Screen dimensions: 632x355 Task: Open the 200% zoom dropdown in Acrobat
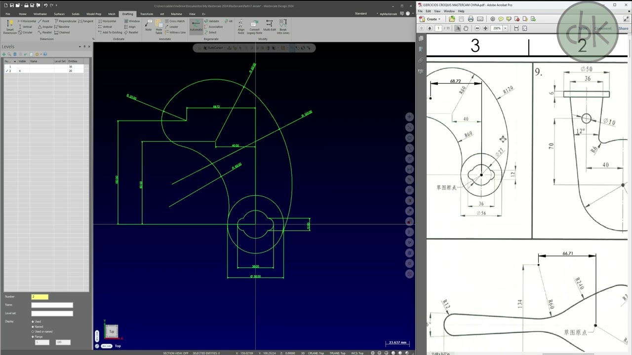point(505,28)
